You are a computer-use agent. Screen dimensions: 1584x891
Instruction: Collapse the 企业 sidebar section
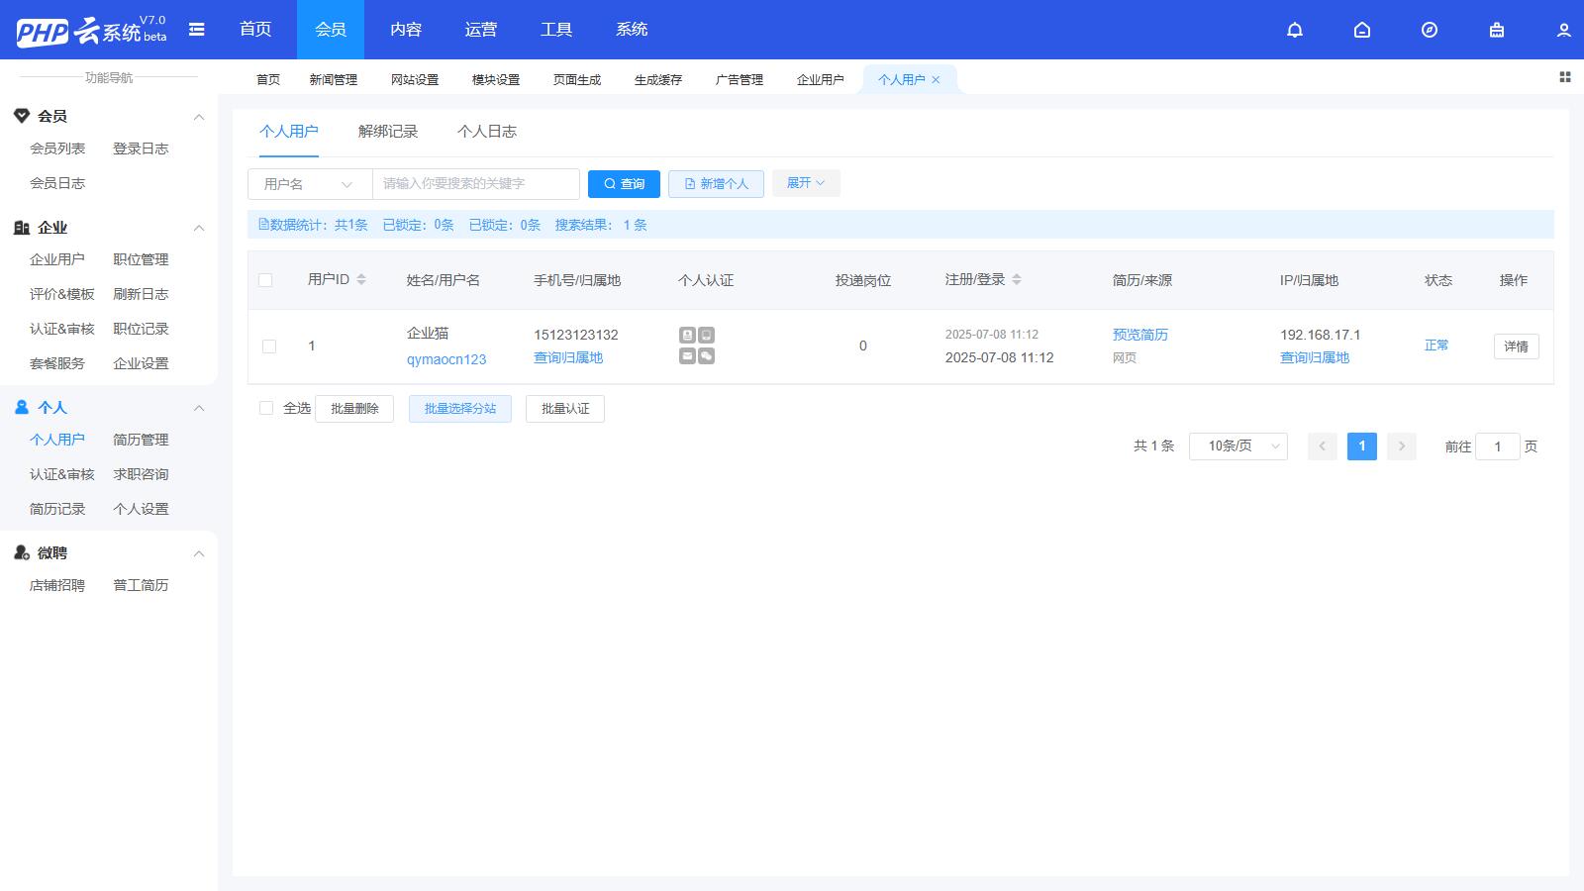[199, 228]
